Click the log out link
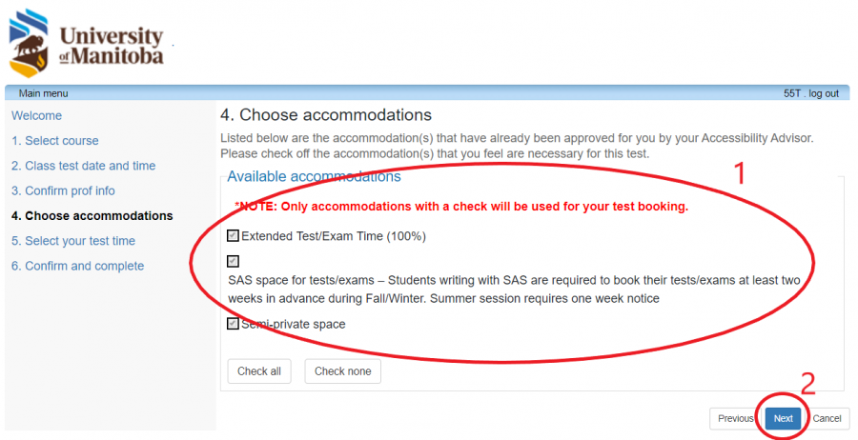858x440 pixels. point(824,93)
